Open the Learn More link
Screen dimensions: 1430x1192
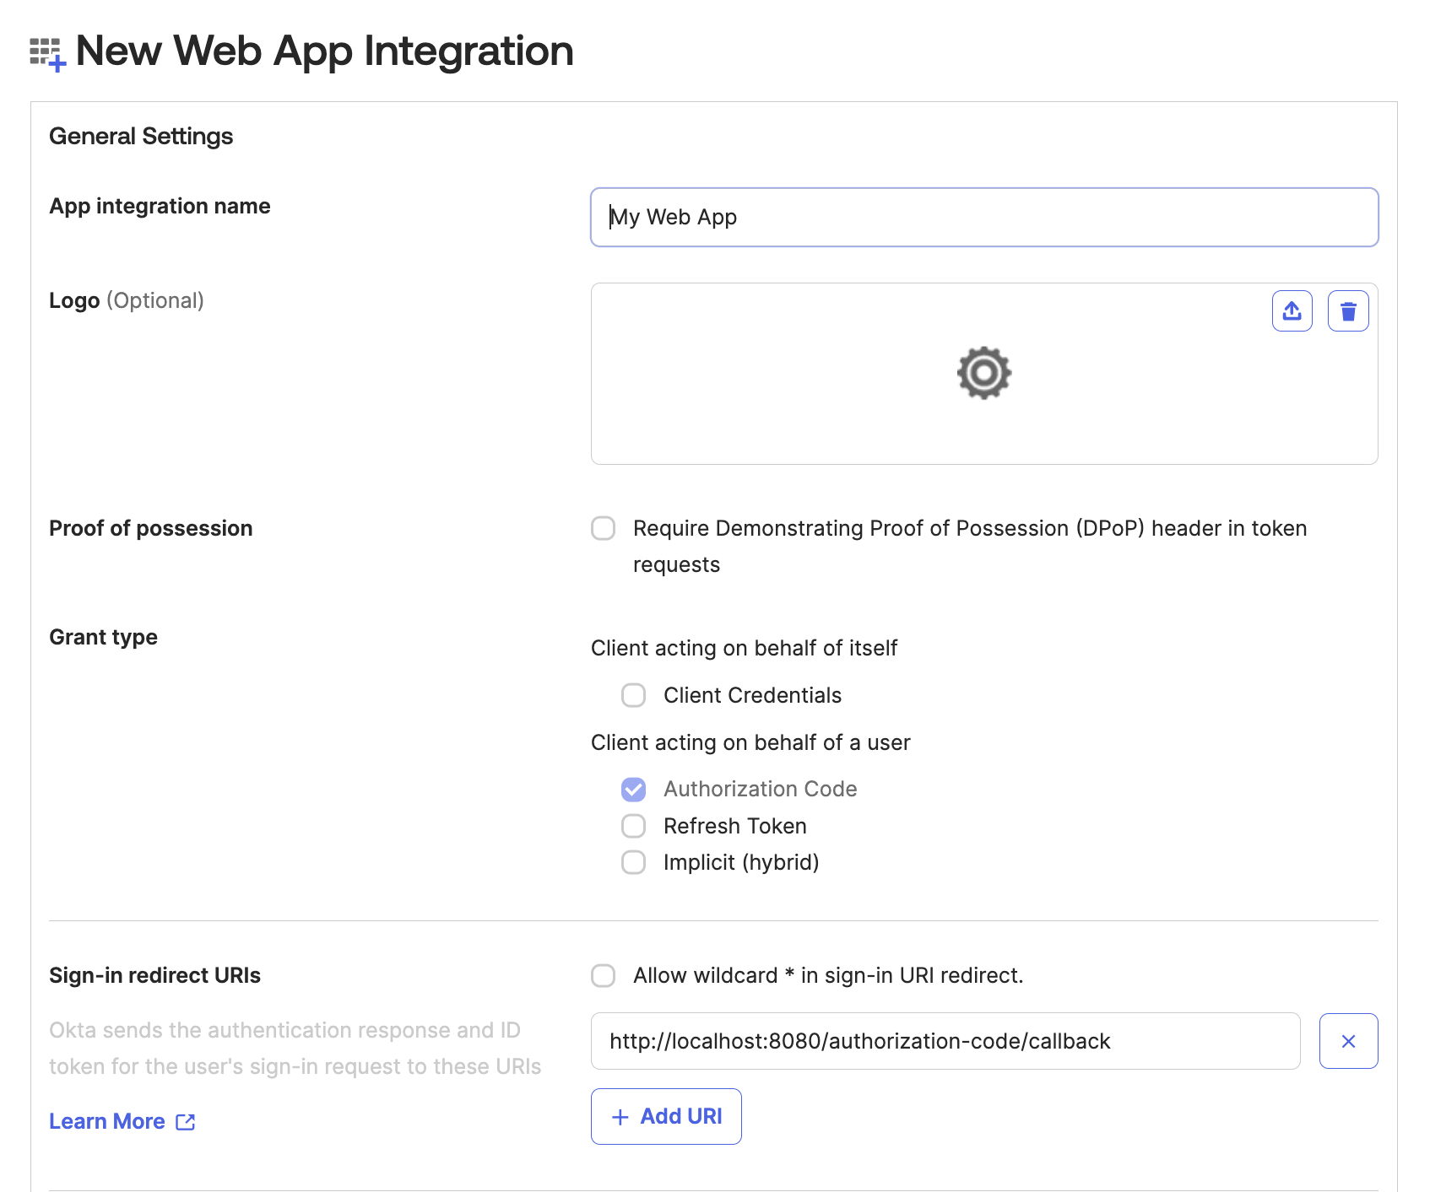(108, 1121)
